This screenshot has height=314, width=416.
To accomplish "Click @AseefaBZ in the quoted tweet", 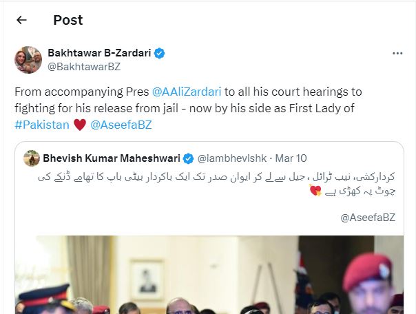I will click(x=368, y=218).
